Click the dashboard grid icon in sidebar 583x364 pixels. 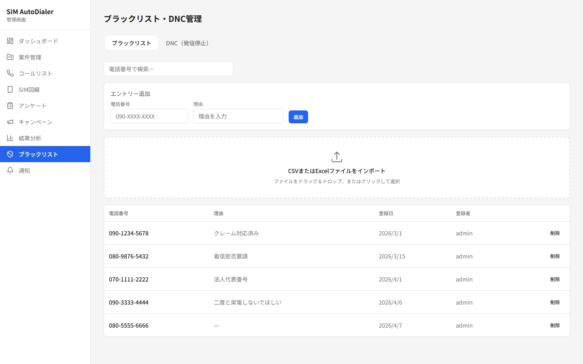point(10,41)
